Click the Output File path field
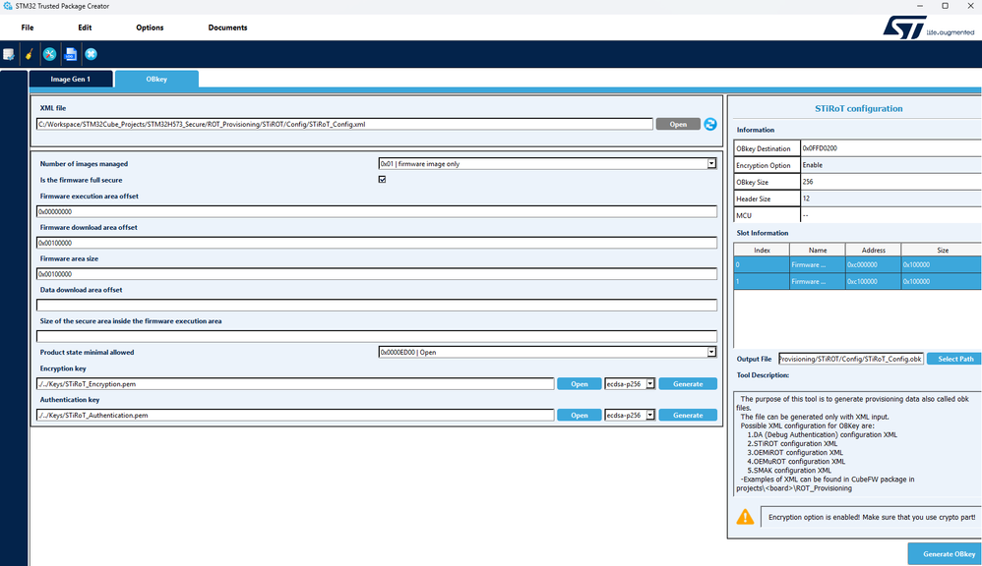 [x=851, y=359]
